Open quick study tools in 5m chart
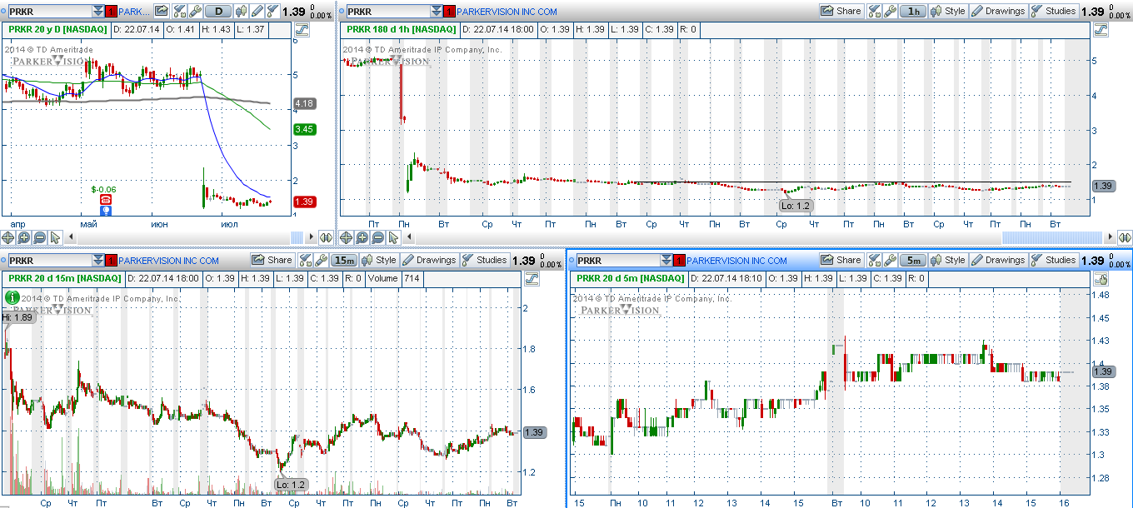This screenshot has height=508, width=1133. pyautogui.click(x=875, y=261)
